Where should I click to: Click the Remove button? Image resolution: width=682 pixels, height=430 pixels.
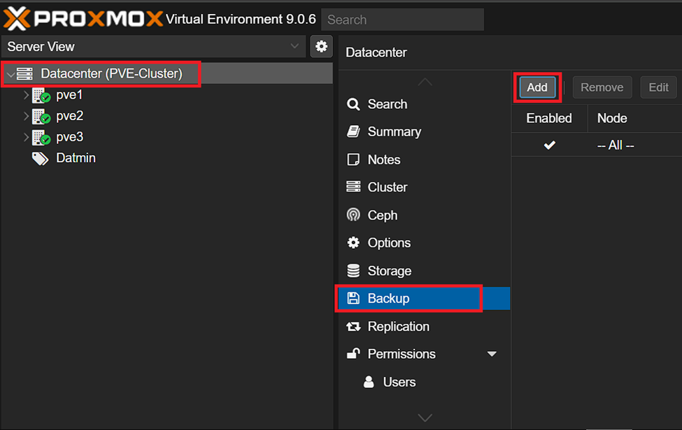602,87
